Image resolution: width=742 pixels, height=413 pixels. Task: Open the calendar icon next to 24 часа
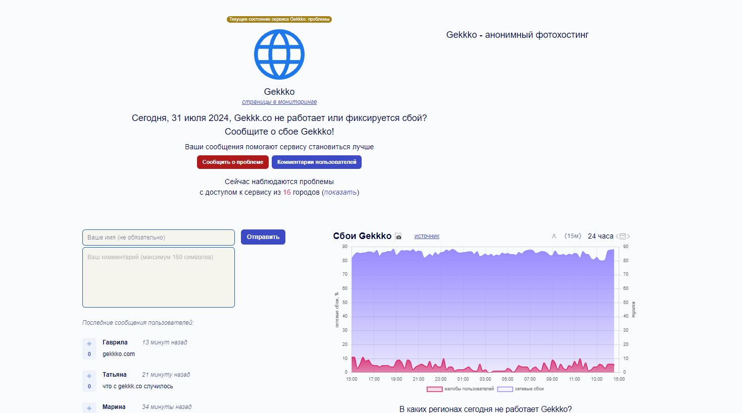pyautogui.click(x=623, y=237)
